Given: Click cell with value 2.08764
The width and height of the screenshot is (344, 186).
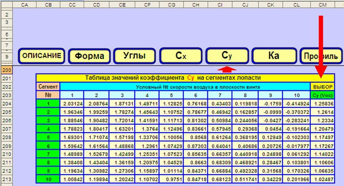Looking at the screenshot, I should [97, 103].
